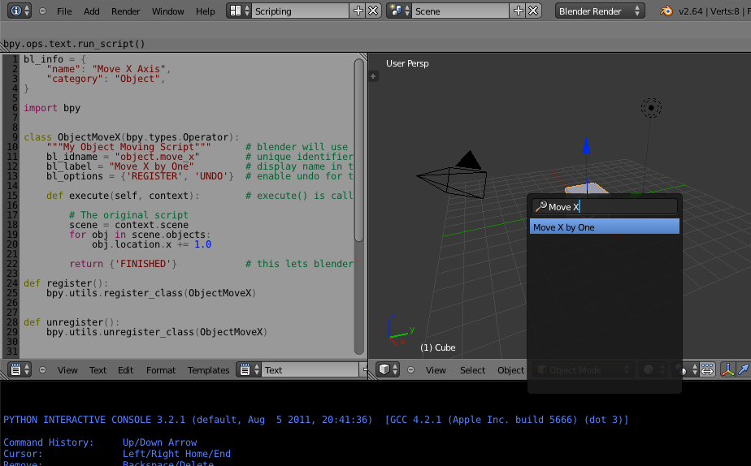This screenshot has width=751, height=466.
Task: Open the Info editor type selector
Action: (x=20, y=11)
